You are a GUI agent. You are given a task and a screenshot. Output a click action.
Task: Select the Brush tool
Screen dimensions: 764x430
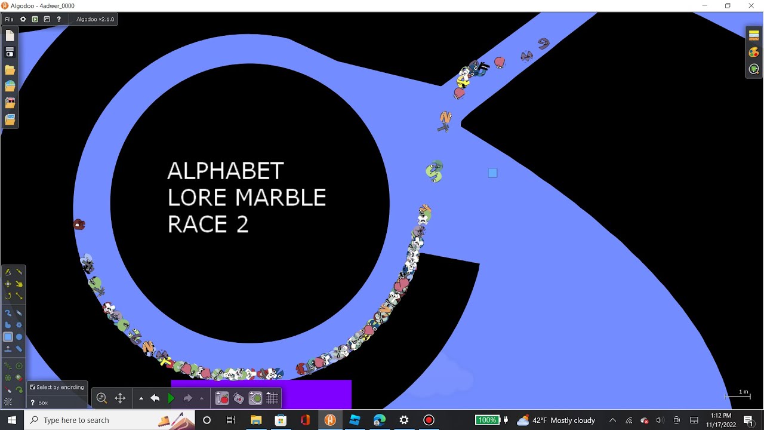8,313
